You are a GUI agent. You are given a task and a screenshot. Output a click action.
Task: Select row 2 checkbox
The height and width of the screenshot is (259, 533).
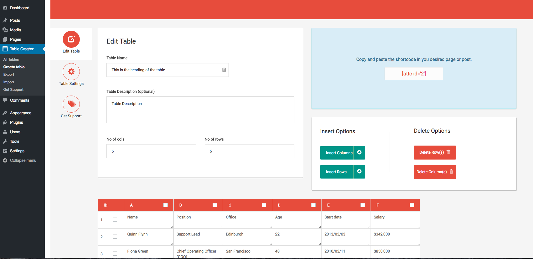click(115, 236)
